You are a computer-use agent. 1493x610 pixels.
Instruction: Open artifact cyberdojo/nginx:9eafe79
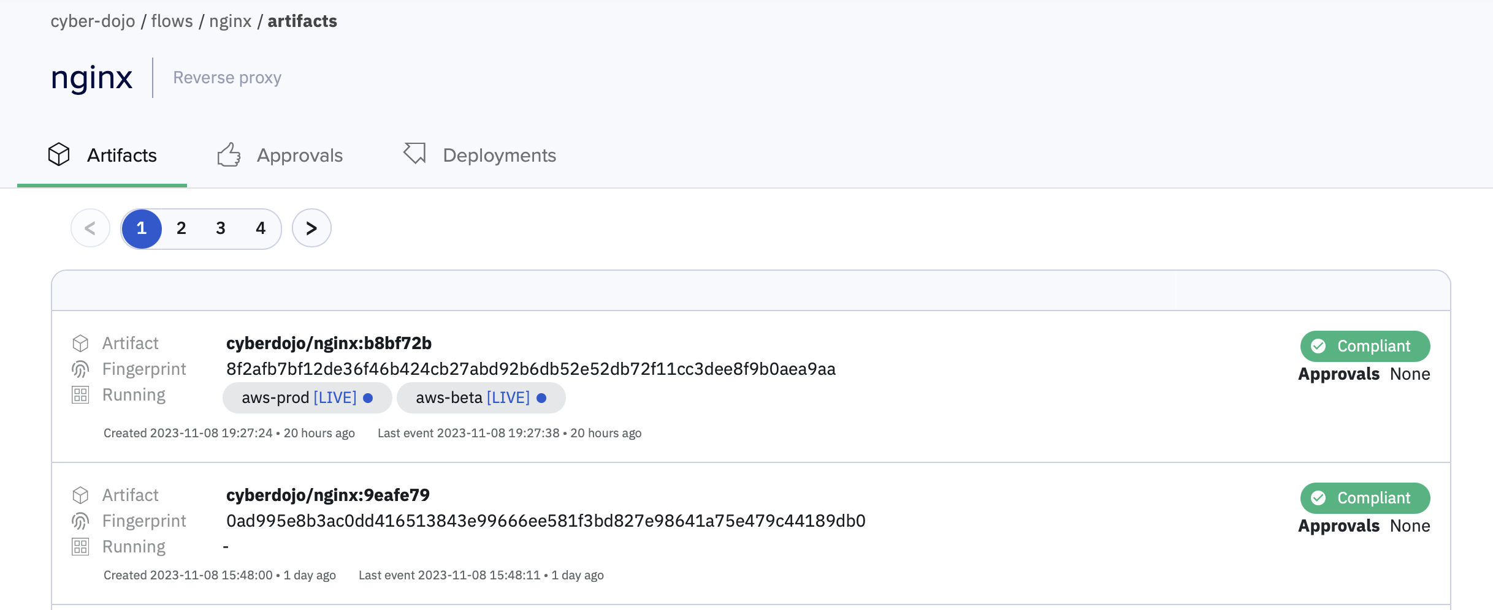tap(328, 495)
